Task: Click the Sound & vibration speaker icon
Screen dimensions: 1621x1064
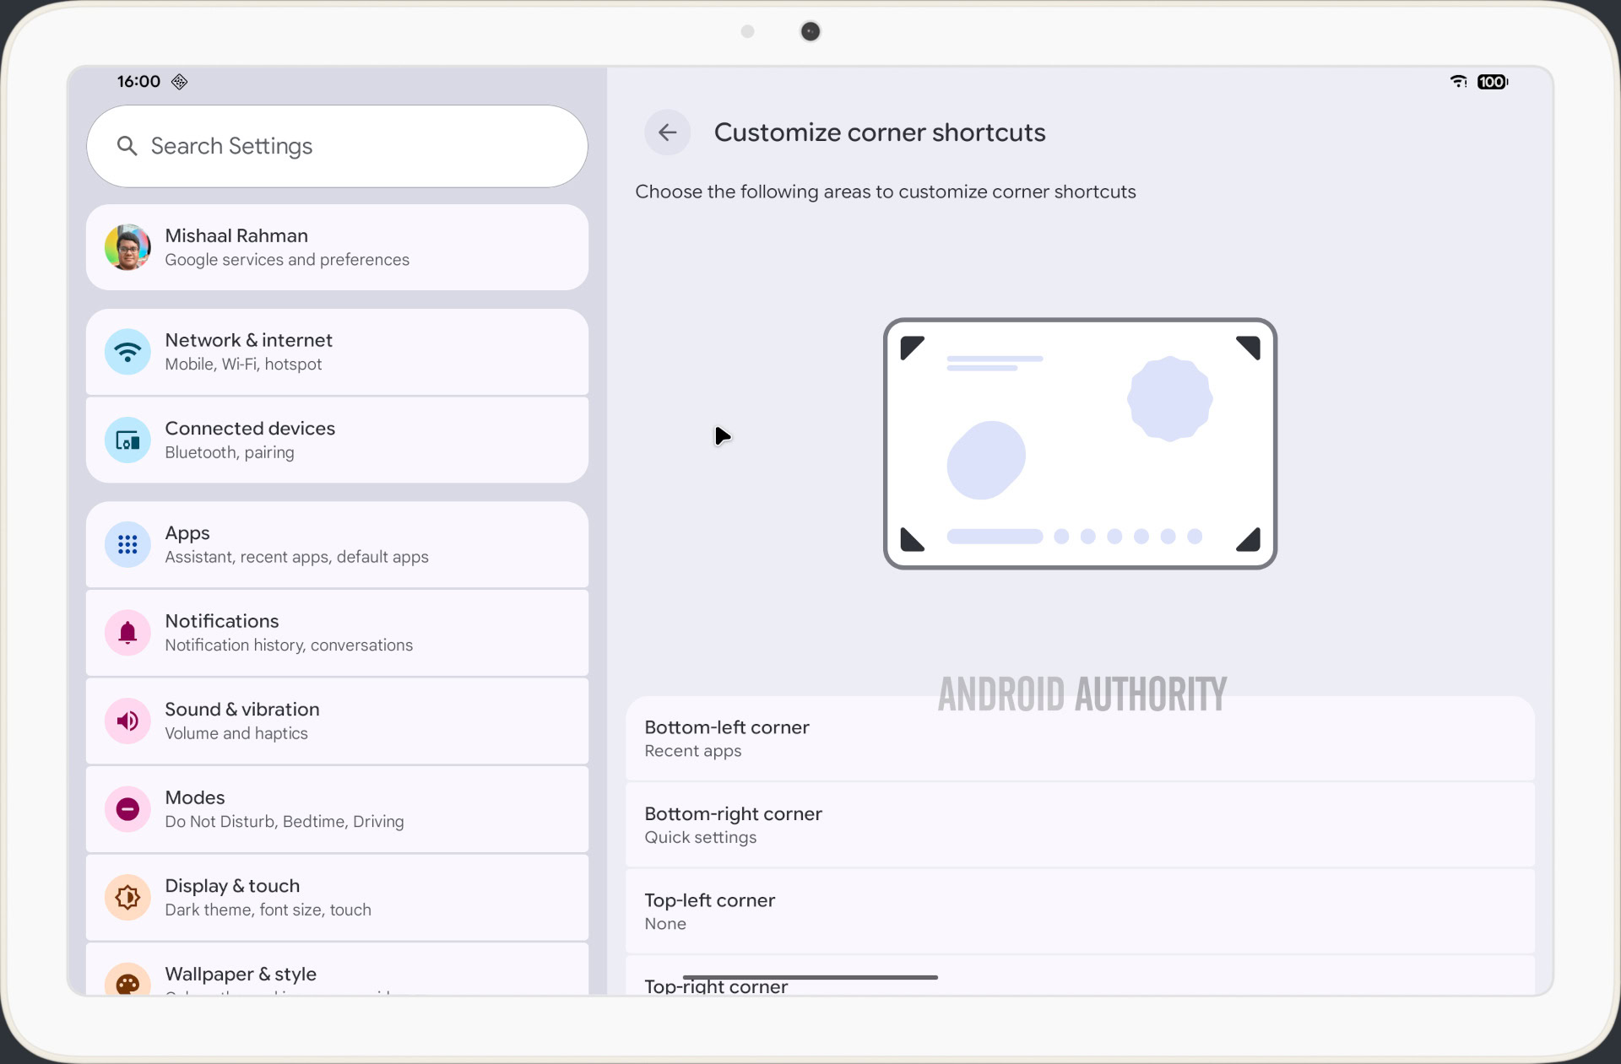Action: [x=127, y=721]
